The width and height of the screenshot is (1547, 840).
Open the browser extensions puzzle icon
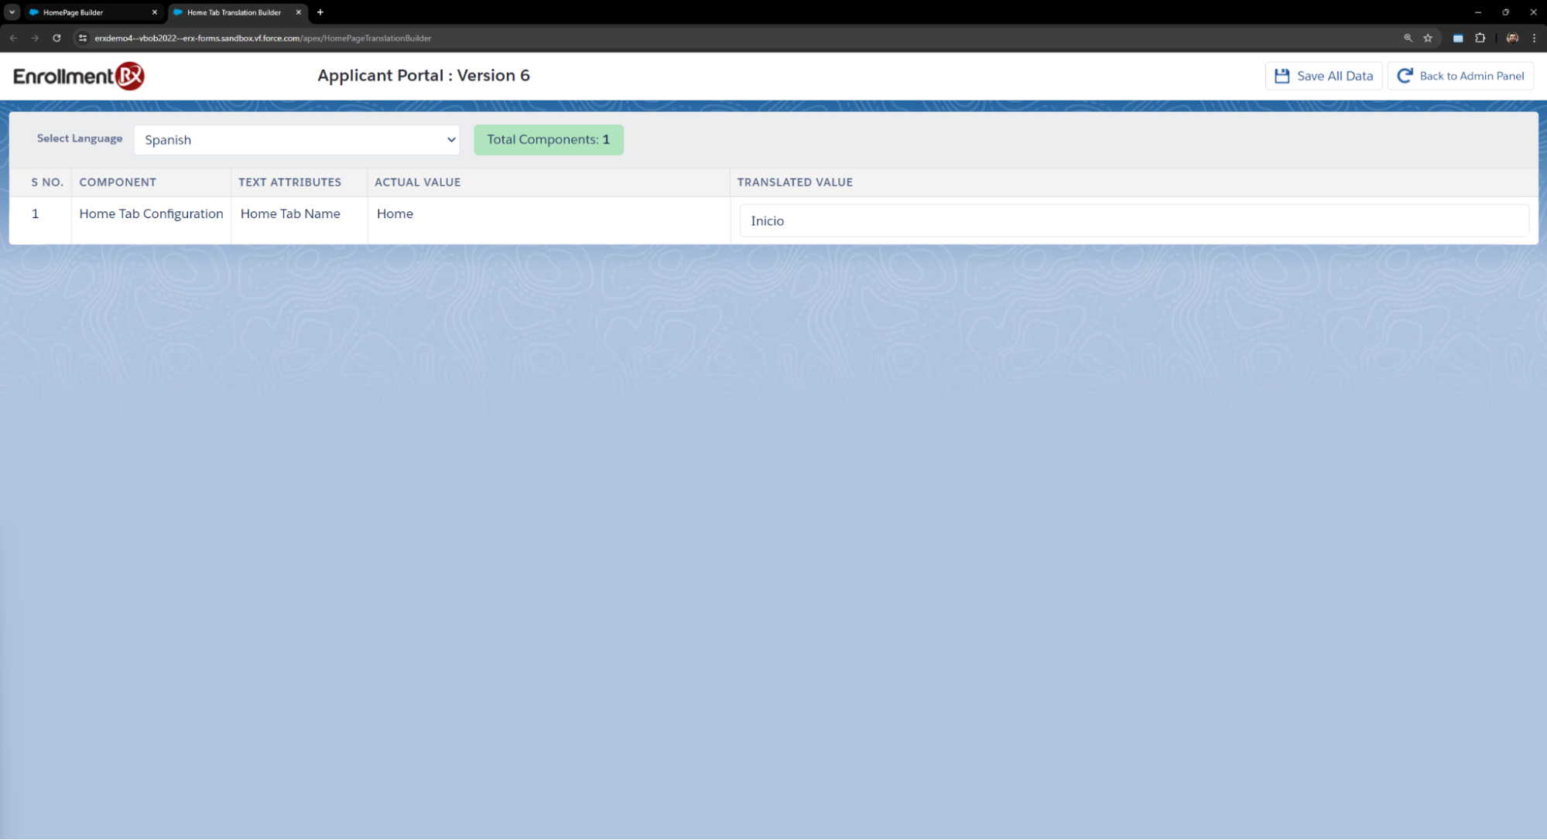1480,38
